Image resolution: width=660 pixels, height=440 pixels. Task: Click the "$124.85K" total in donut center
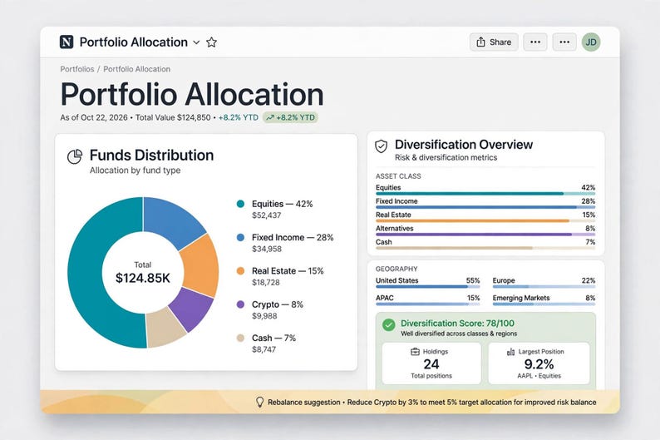(143, 278)
